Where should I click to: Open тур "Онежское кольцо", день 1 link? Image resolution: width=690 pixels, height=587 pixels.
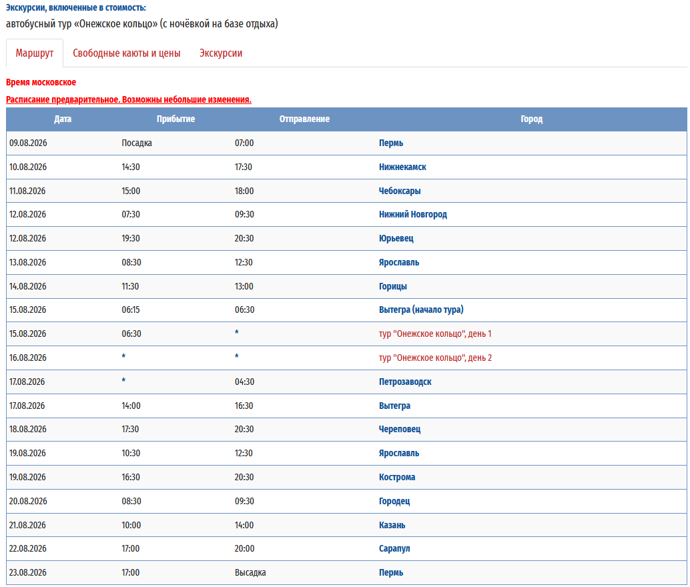(x=435, y=334)
